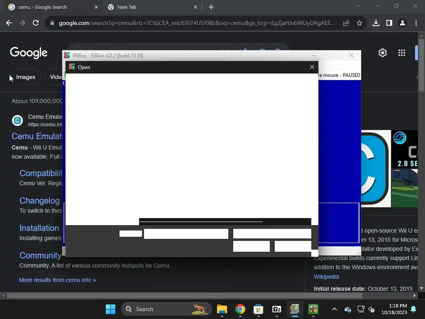Open Chrome profile menu
The width and height of the screenshot is (425, 319).
[403, 23]
